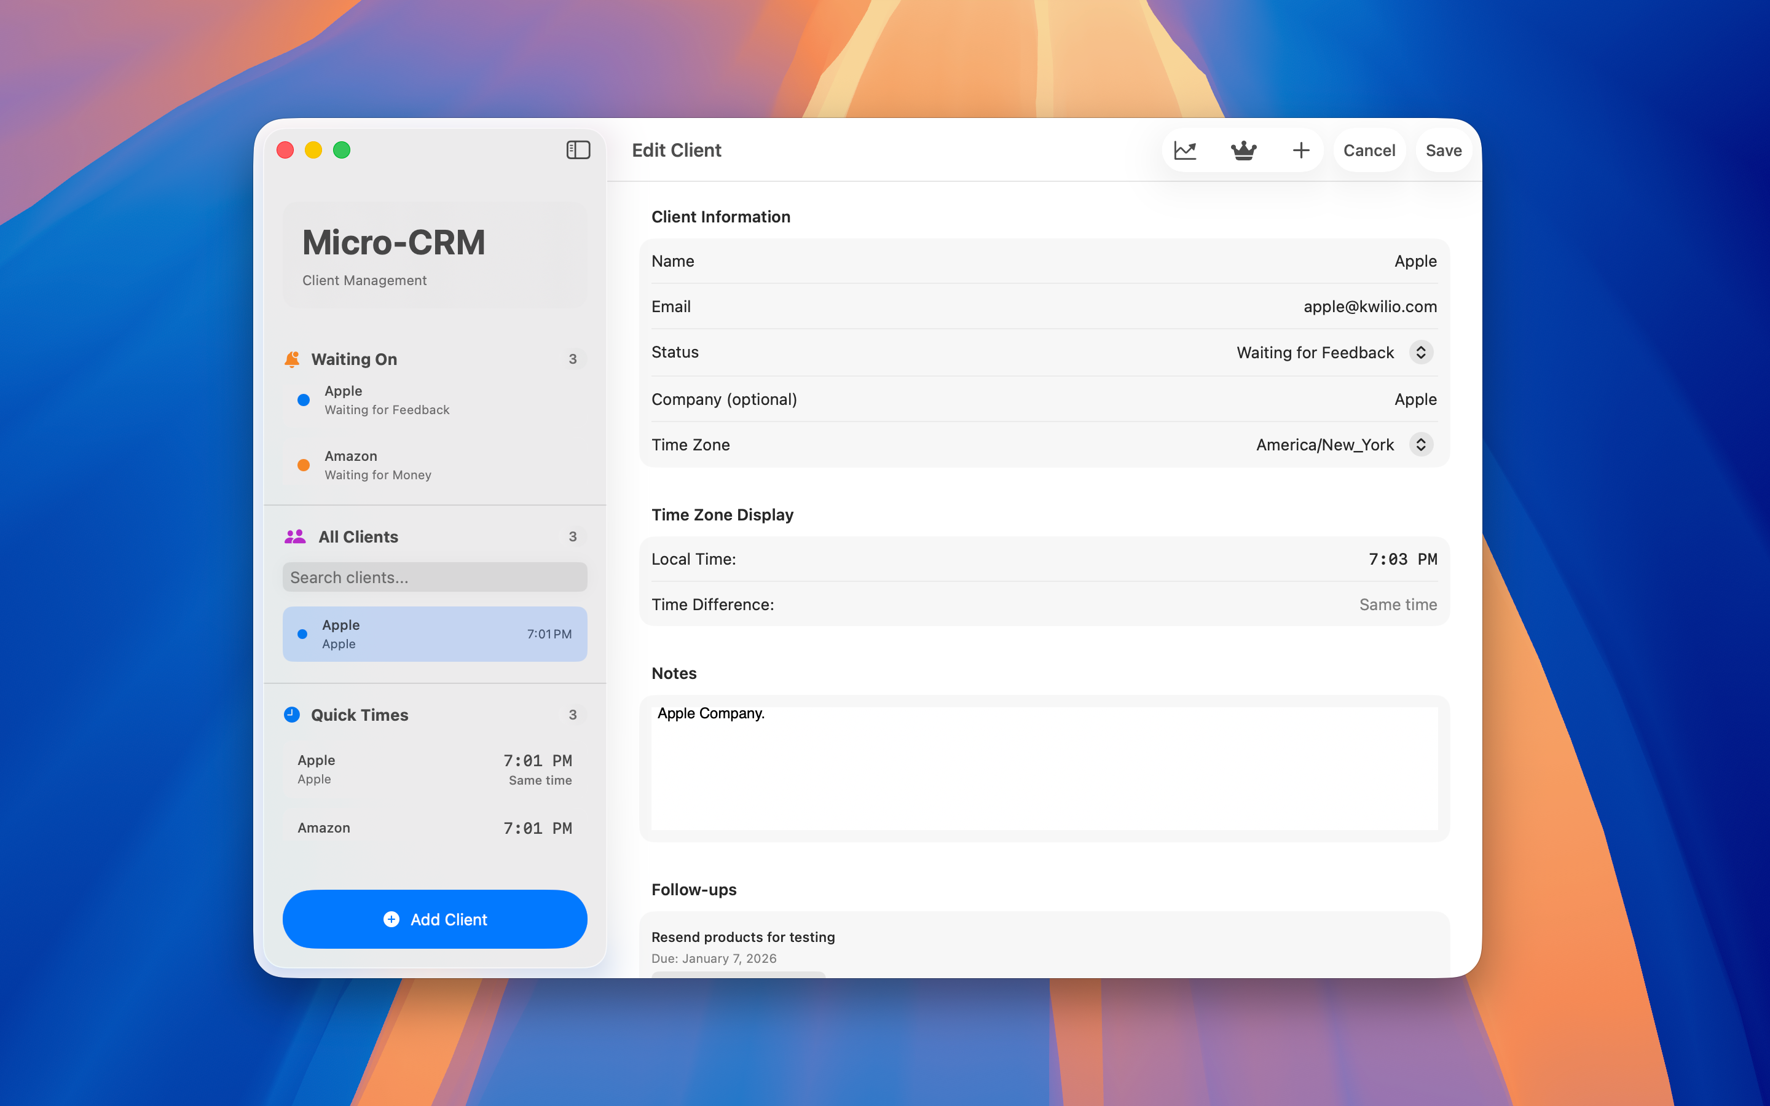Image resolution: width=1770 pixels, height=1106 pixels.
Task: Click the orange status dot beside Amazon
Action: point(304,465)
